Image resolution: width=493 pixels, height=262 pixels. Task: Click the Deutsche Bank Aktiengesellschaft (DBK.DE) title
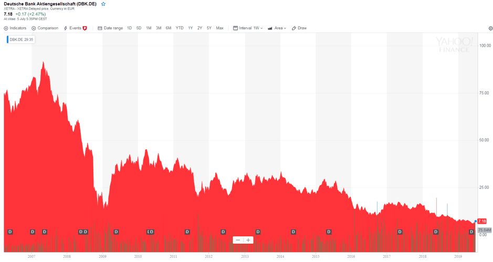[x=50, y=4]
